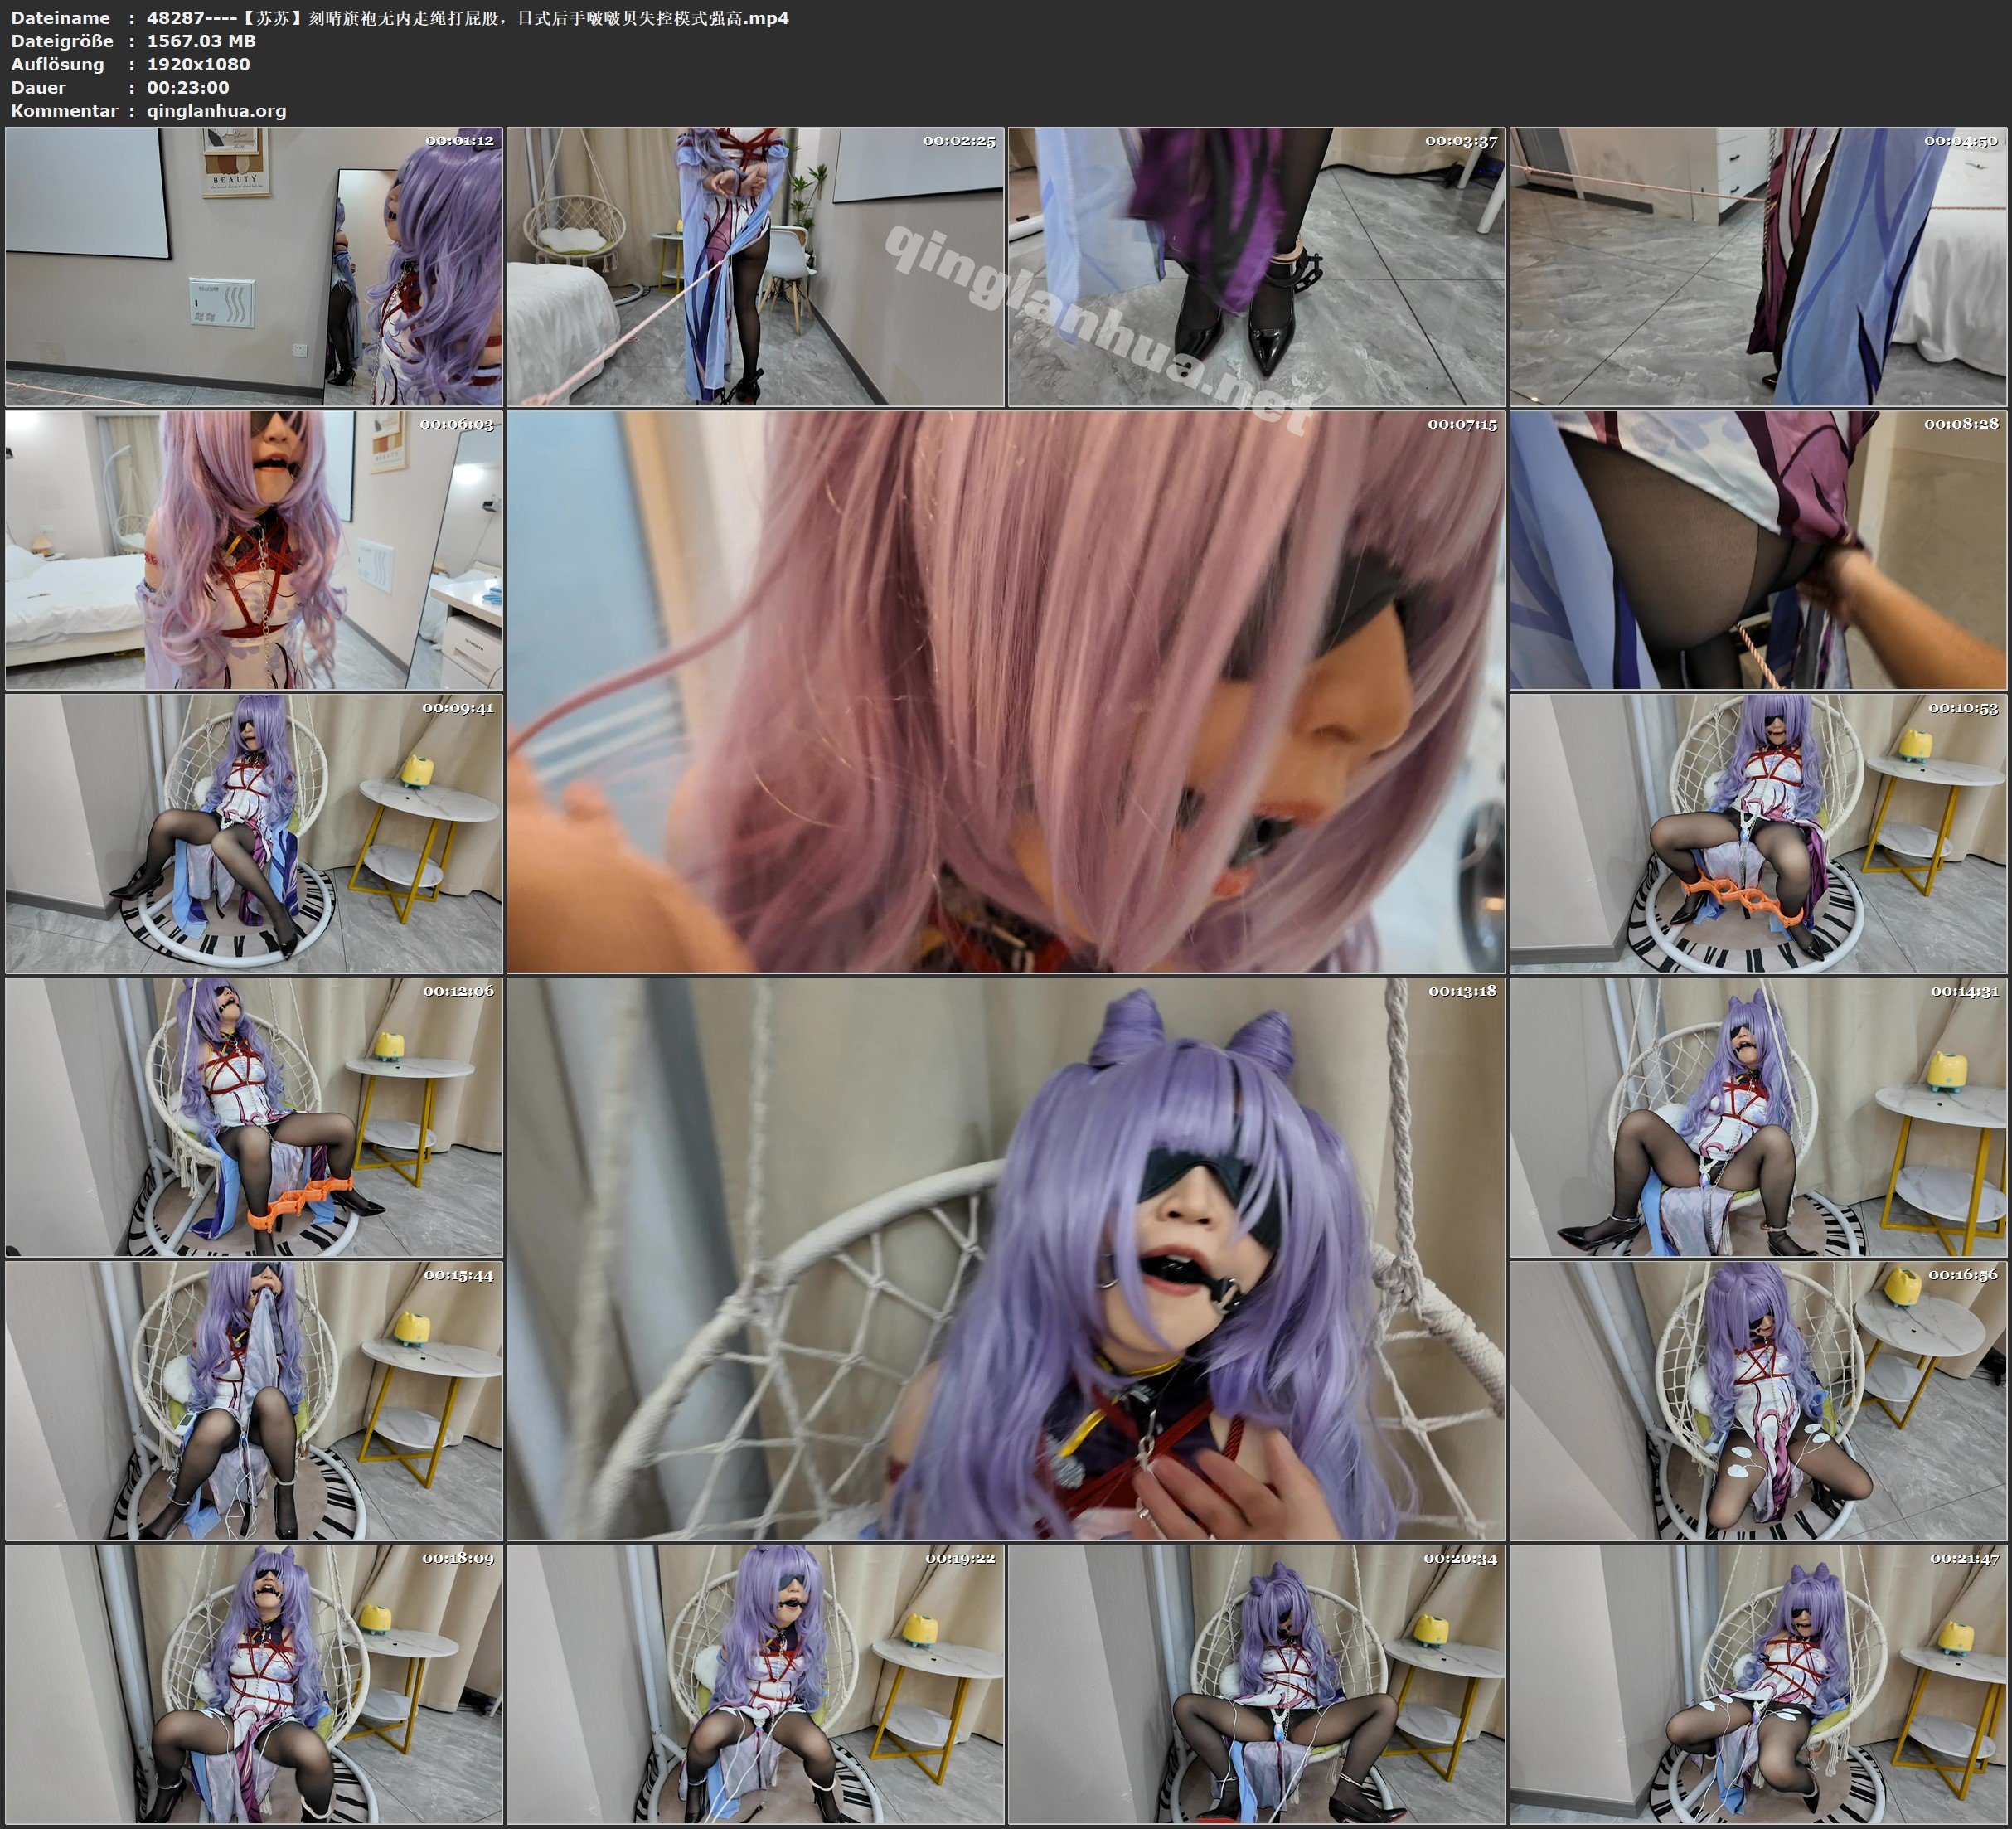The image size is (2012, 1829).
Task: Click the frame labeled 00:04:50
Action: point(1758,267)
